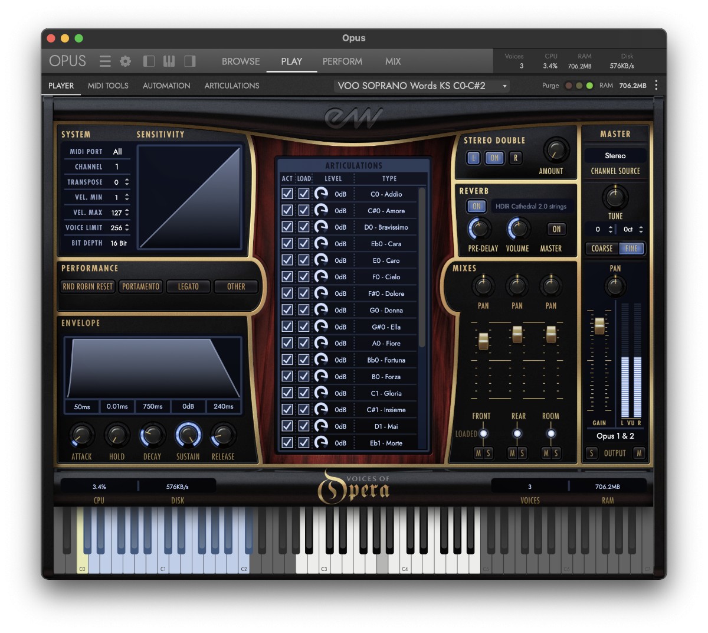Screen dimensions: 708x633
Task: Step the Transpose value
Action: coord(127,182)
